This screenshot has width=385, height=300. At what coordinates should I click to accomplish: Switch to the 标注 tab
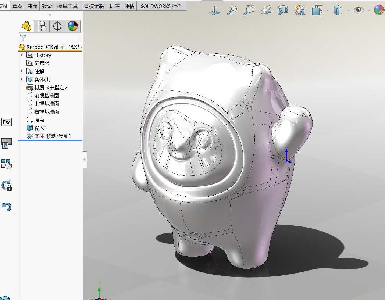114,6
